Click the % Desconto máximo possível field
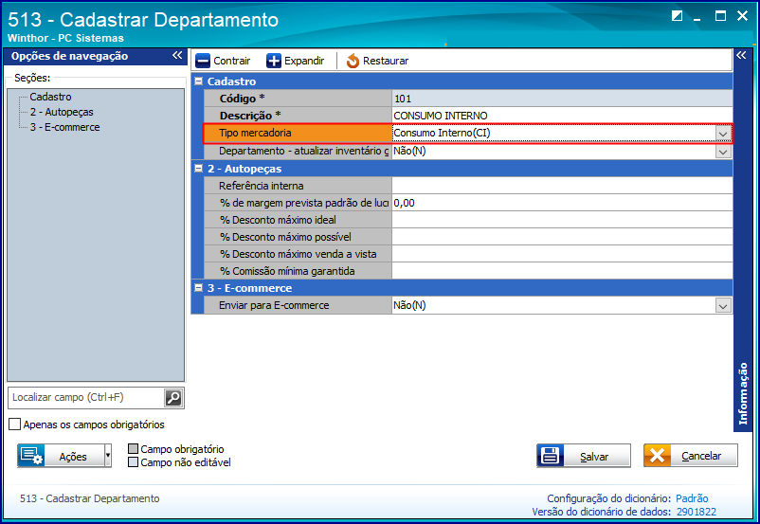This screenshot has height=524, width=760. pos(562,237)
